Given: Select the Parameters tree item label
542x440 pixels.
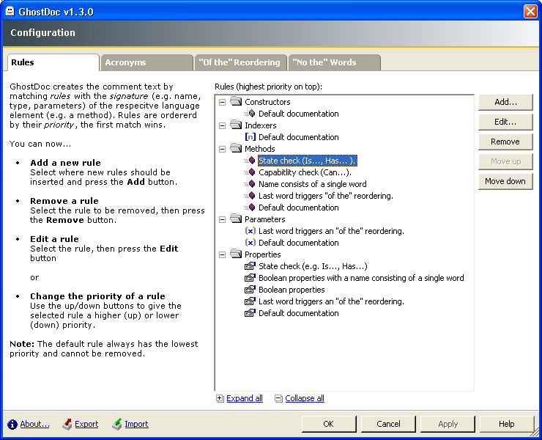Looking at the screenshot, I should pyautogui.click(x=265, y=219).
